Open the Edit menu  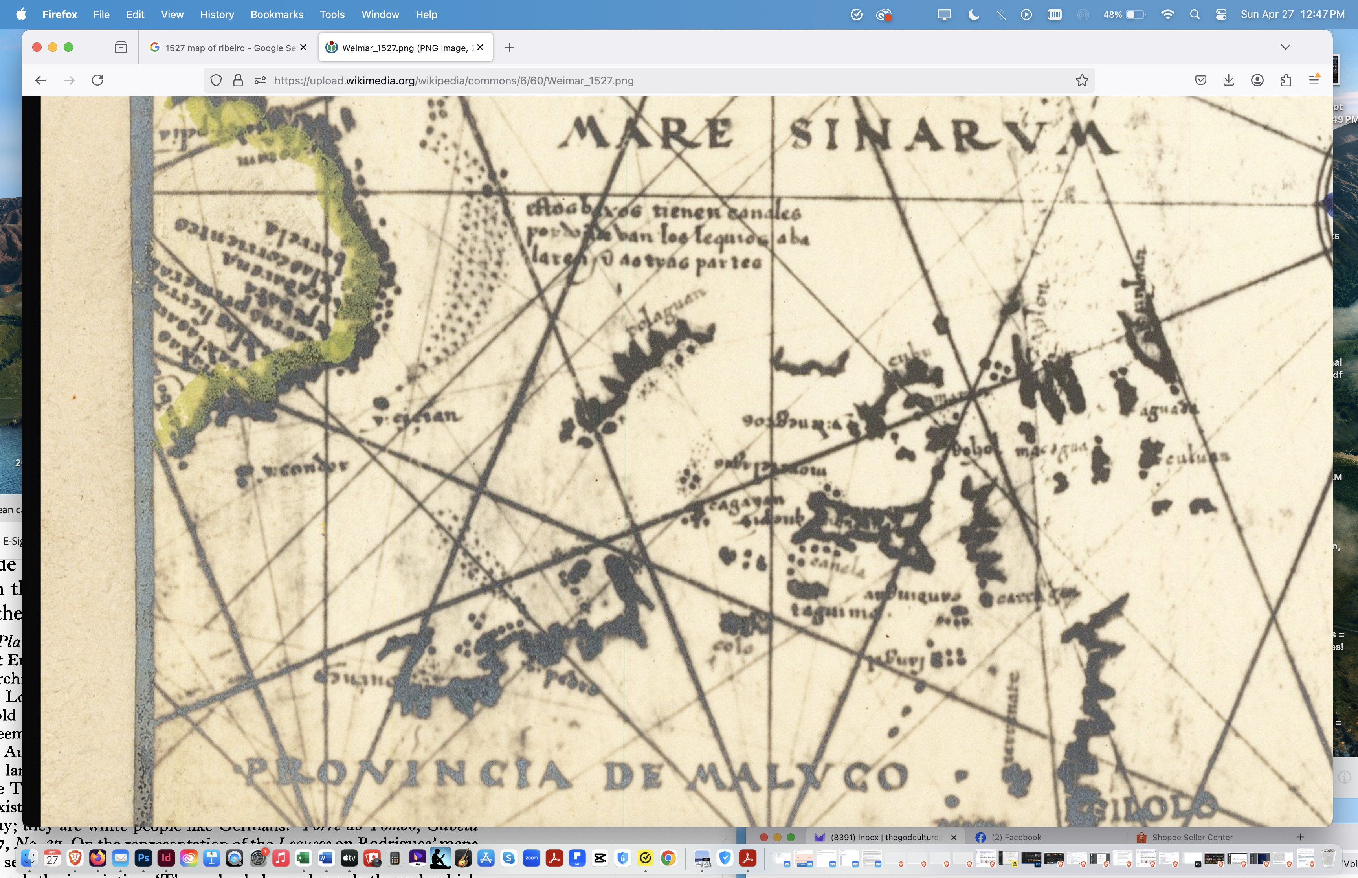(135, 14)
